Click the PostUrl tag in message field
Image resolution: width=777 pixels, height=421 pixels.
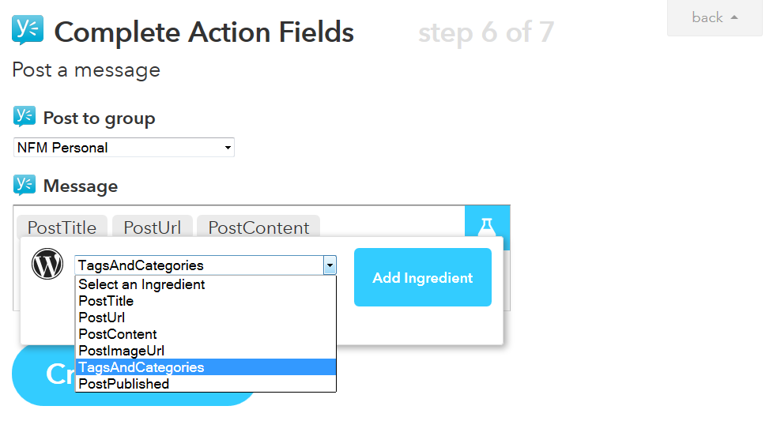[152, 227]
